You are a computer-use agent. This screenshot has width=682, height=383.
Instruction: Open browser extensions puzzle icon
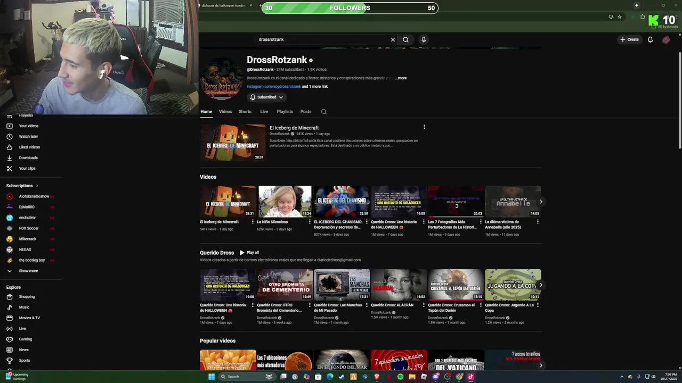click(643, 17)
